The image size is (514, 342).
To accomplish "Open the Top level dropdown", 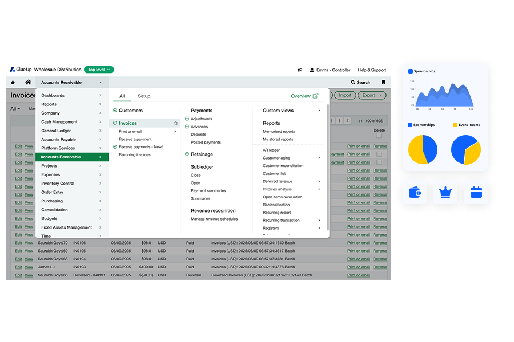I will pos(98,69).
